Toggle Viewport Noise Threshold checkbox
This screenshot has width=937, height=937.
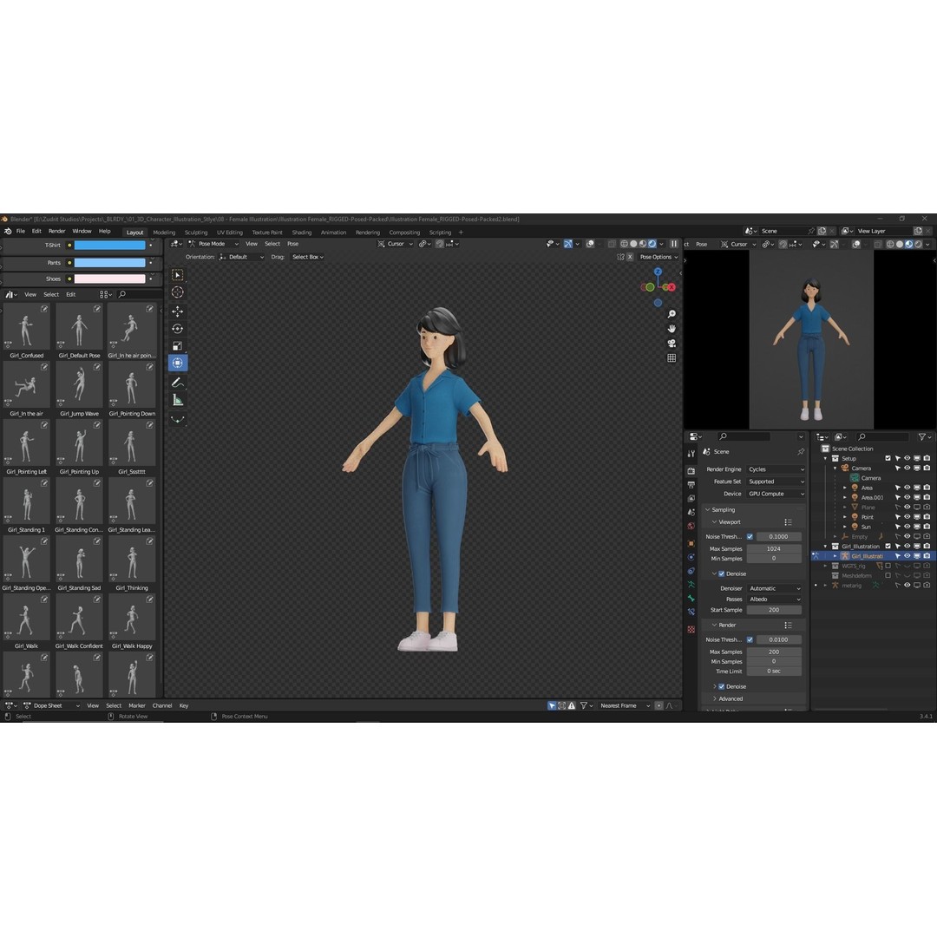(x=750, y=537)
